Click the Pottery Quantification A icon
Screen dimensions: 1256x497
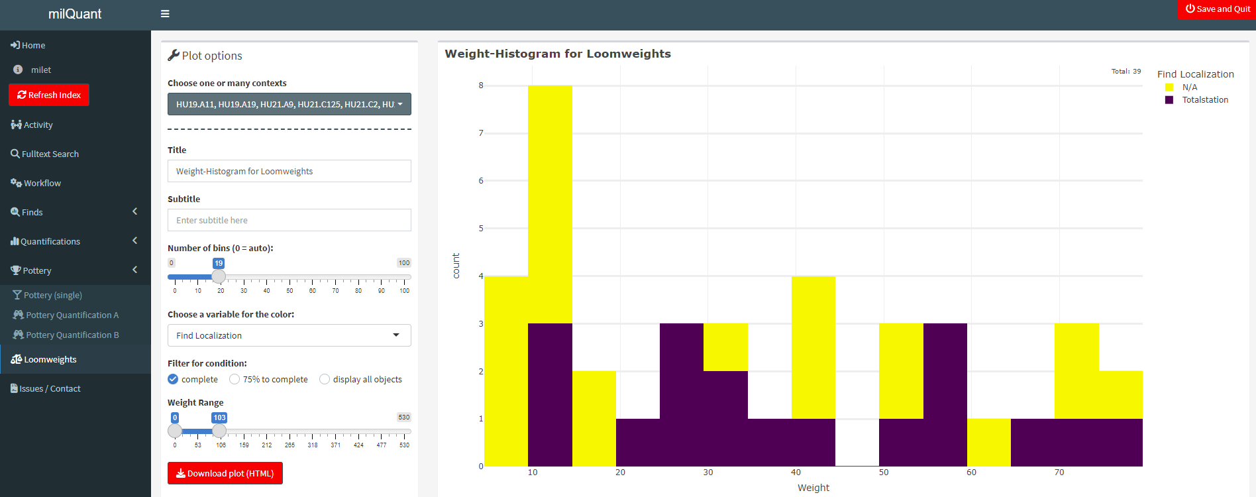19,315
